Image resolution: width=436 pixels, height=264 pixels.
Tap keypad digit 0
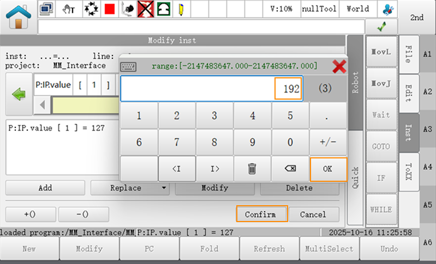(290, 142)
